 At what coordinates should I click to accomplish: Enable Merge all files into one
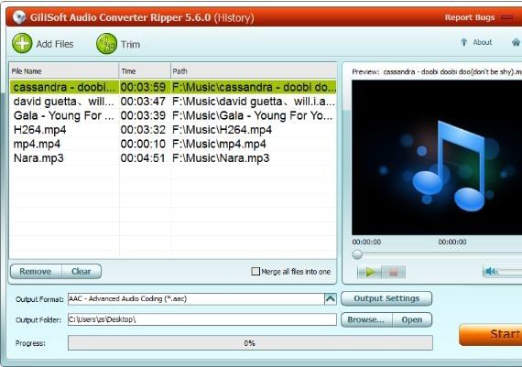click(x=256, y=272)
